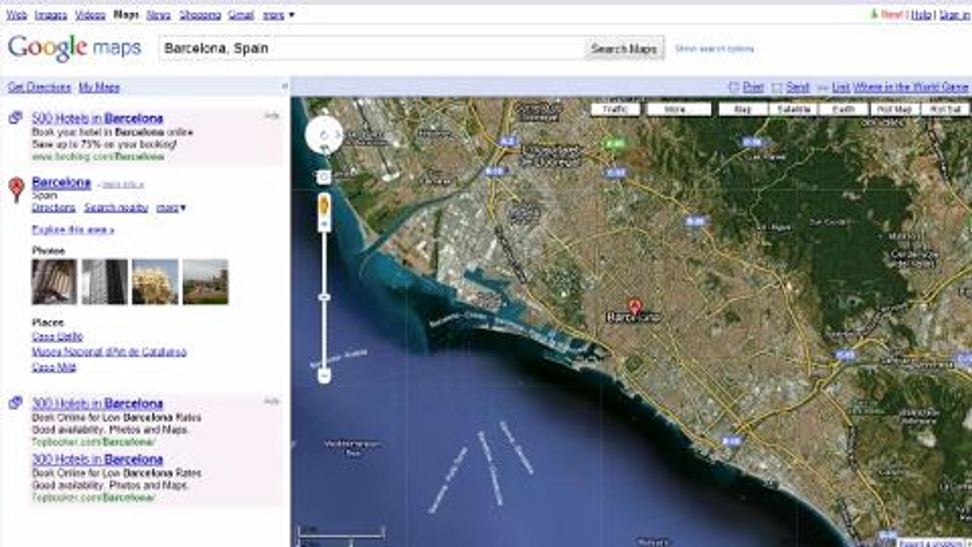This screenshot has height=547, width=972.
Task: Click the envelope icon next to Send
Action: point(777,87)
